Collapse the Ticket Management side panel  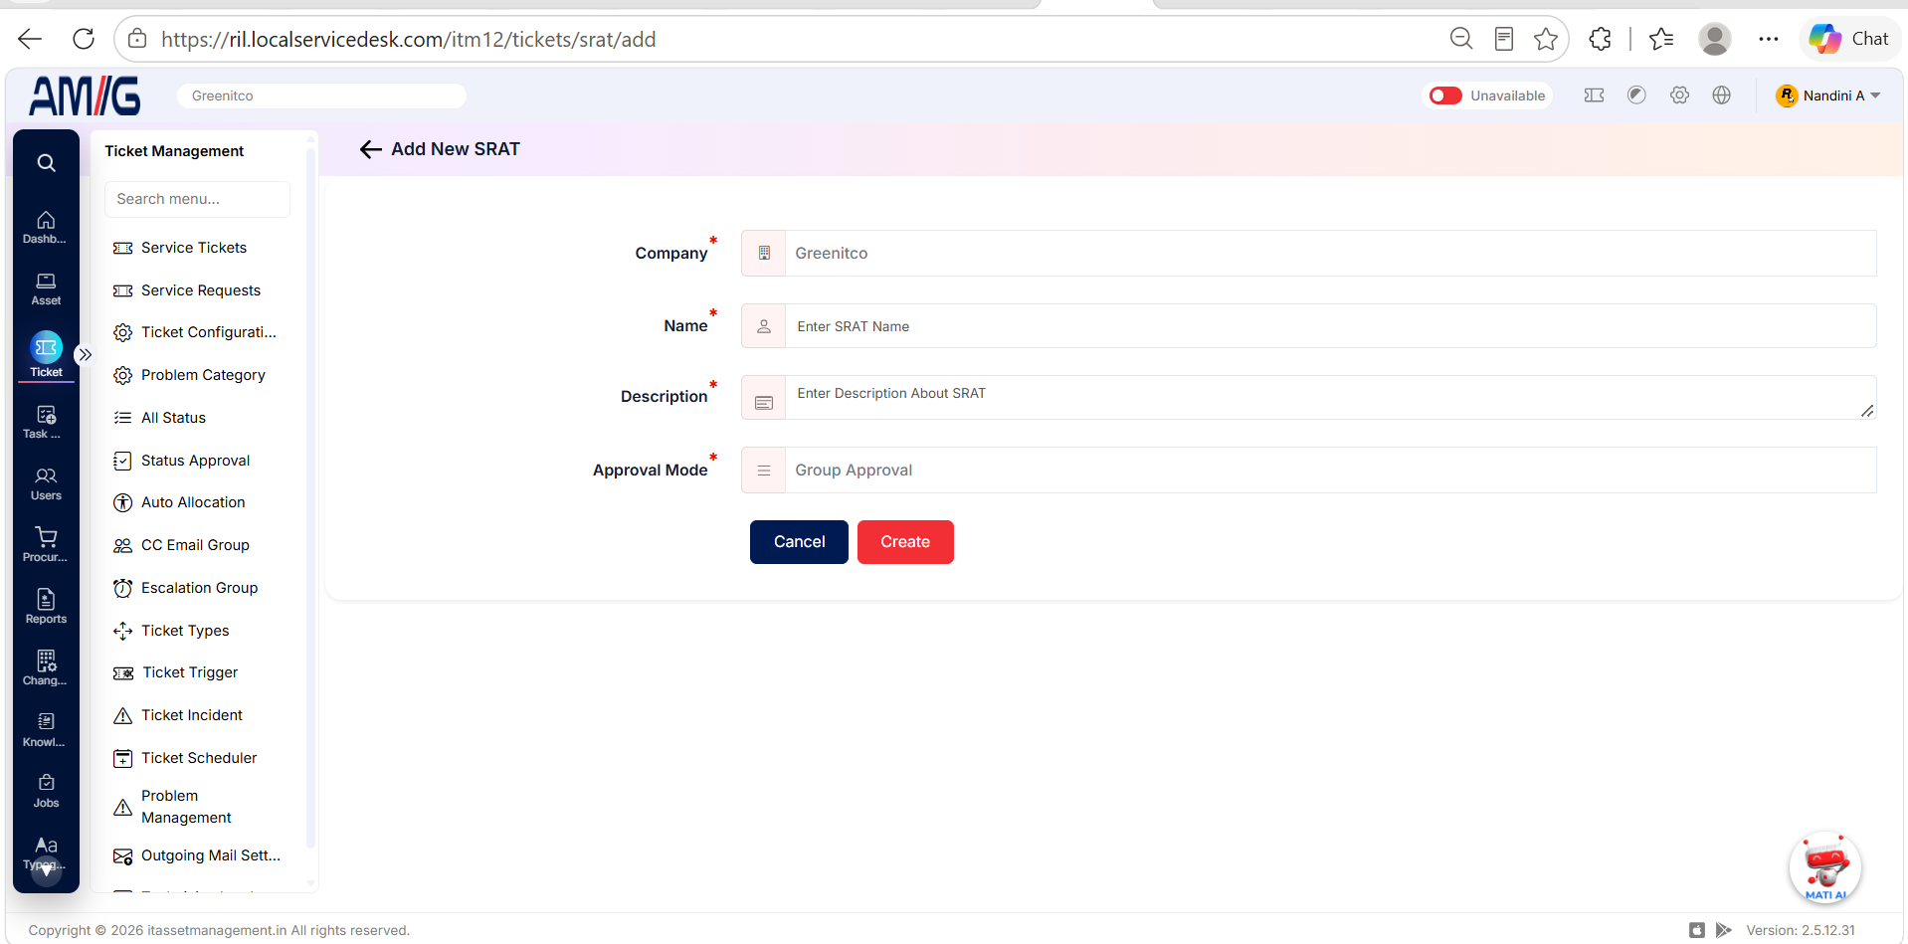[x=86, y=355]
